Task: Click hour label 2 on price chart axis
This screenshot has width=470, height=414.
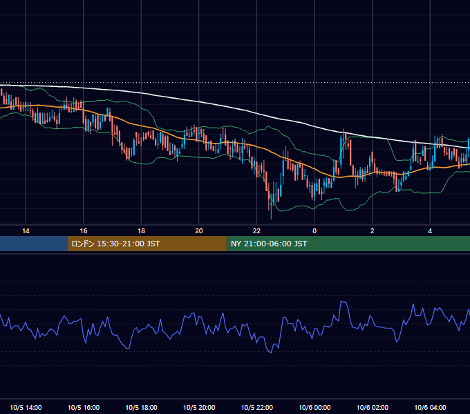Action: click(x=373, y=231)
